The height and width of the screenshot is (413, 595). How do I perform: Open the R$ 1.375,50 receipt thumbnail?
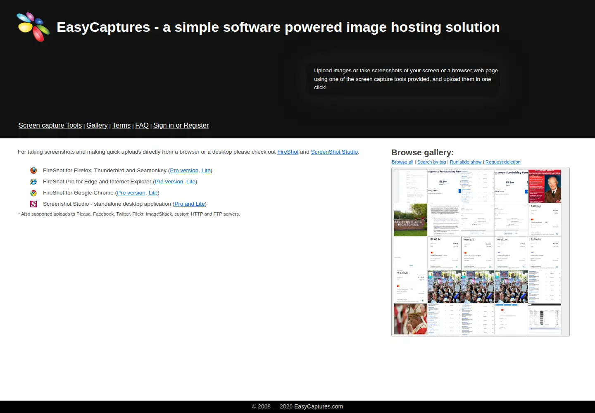[411, 287]
